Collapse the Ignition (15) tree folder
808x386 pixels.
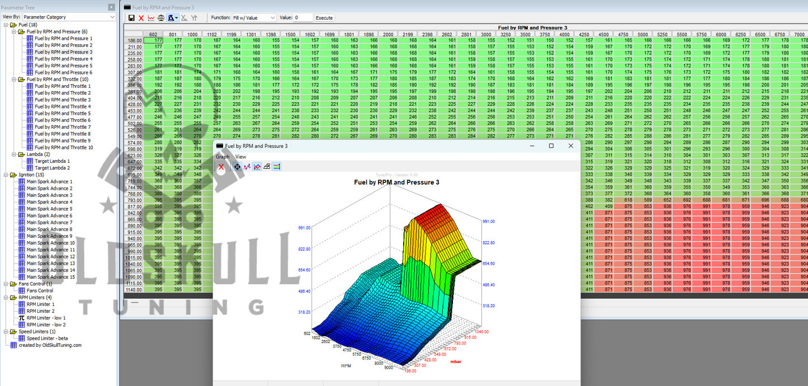point(6,175)
